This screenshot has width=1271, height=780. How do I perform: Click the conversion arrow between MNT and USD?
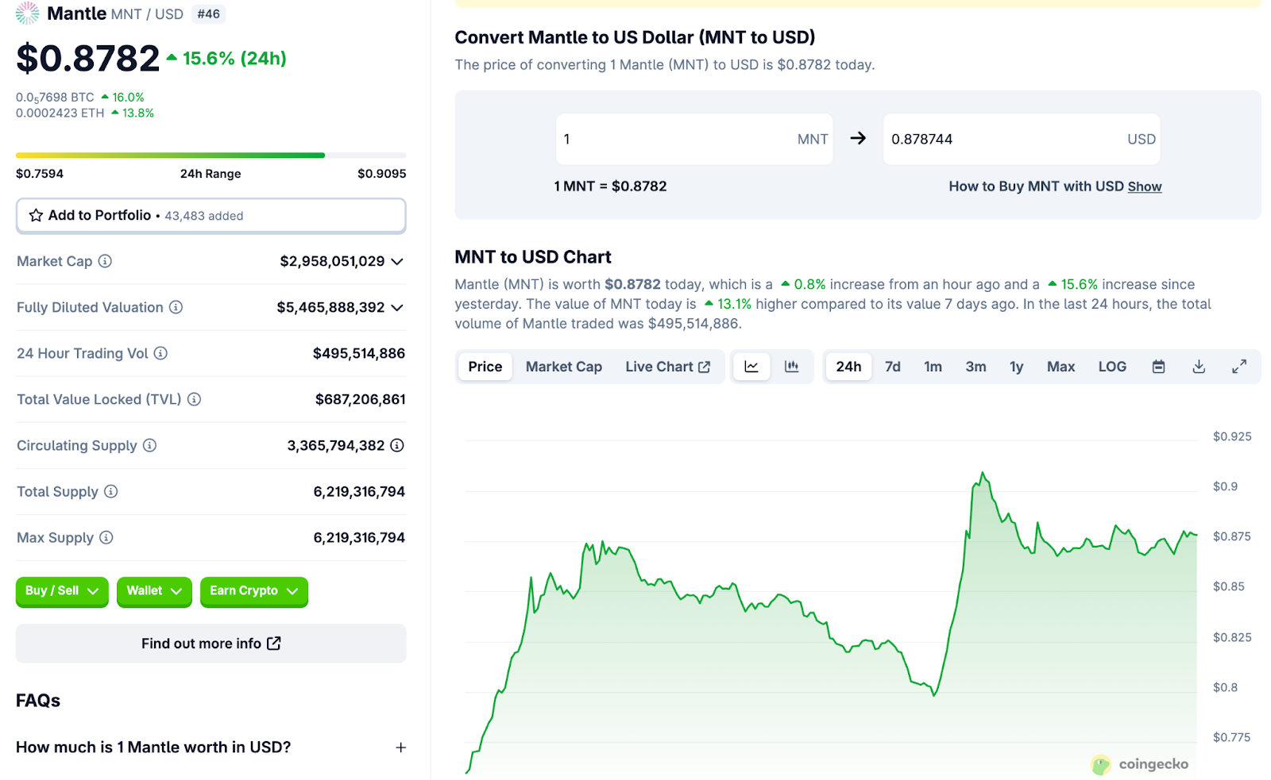pyautogui.click(x=858, y=138)
